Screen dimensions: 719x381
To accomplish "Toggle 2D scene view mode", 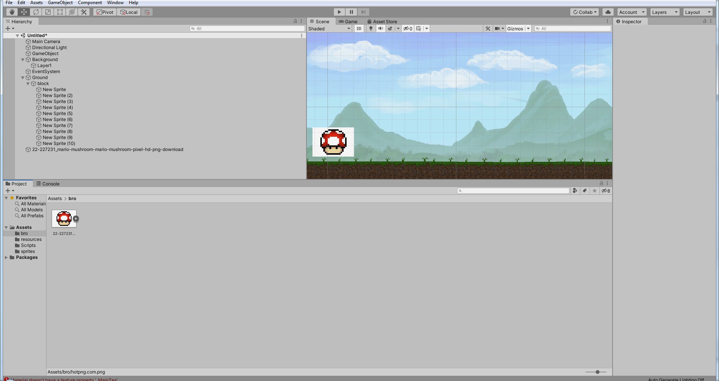I will tap(359, 28).
